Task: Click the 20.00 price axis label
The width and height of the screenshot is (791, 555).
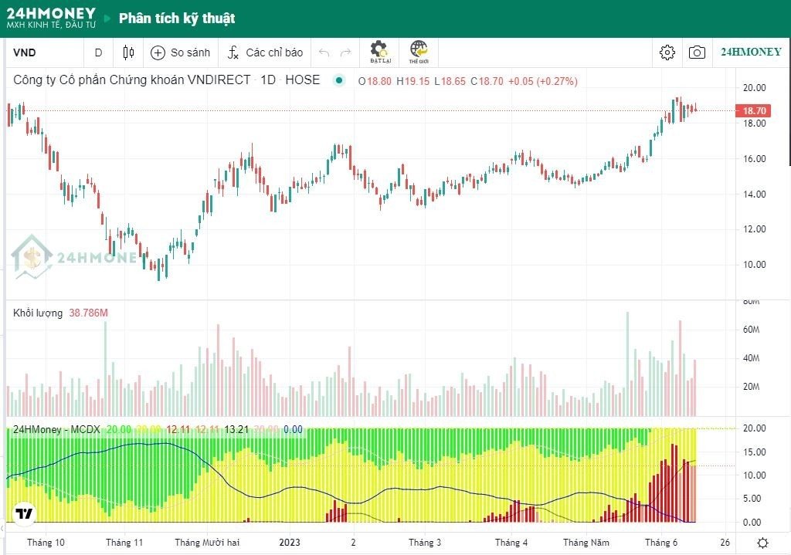Action: point(754,88)
